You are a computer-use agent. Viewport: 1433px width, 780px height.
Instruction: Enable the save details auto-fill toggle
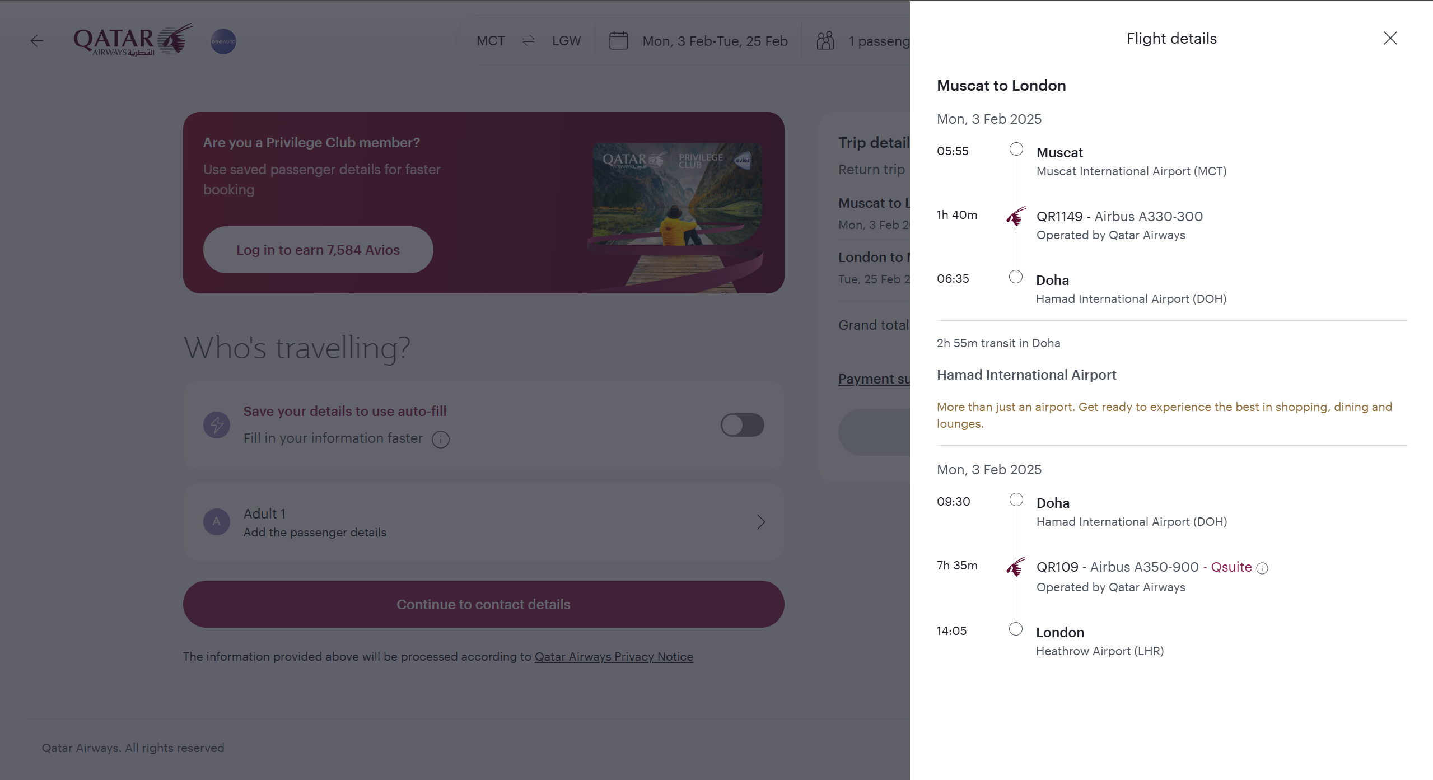pos(742,425)
